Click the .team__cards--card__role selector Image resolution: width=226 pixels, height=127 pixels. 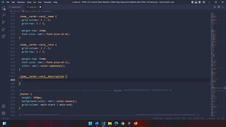(36, 45)
